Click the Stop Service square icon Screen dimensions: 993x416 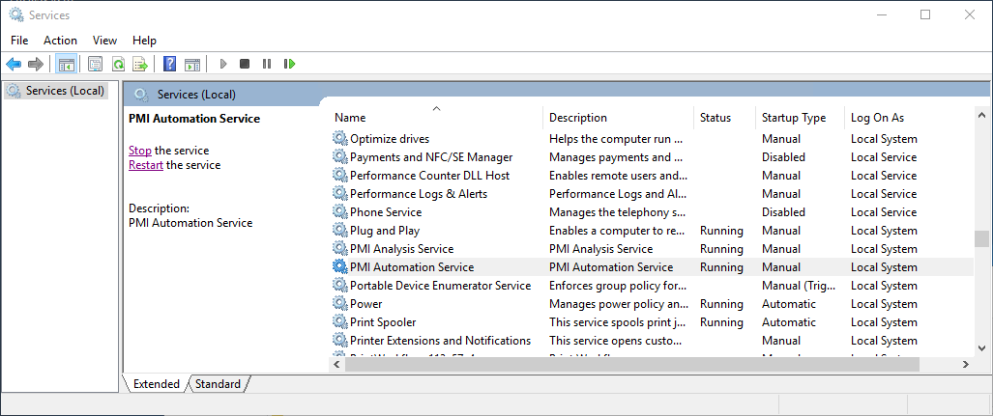[x=245, y=64]
